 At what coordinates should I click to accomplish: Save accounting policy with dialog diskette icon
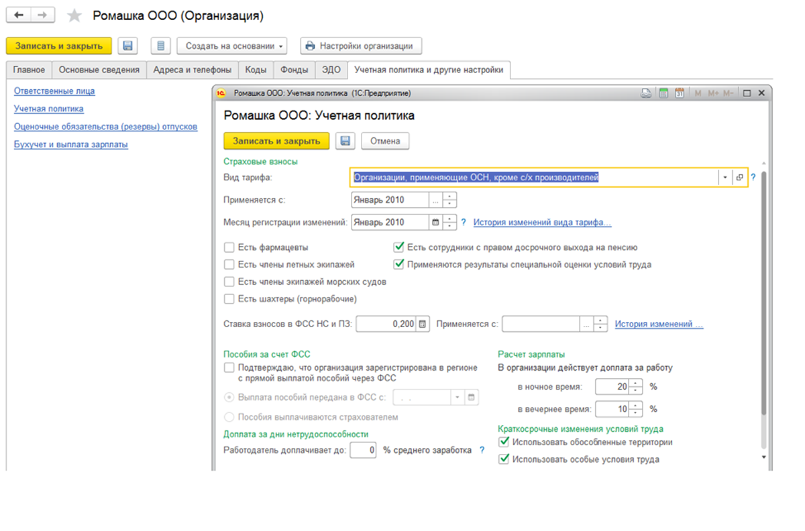[345, 141]
